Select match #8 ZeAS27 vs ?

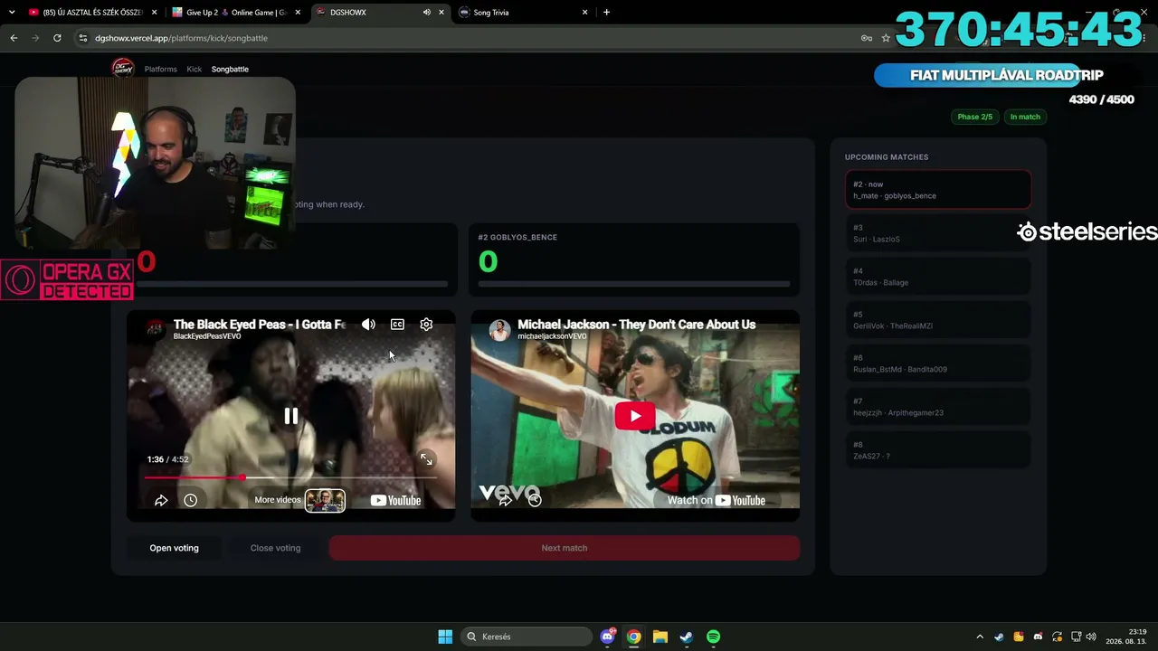(x=938, y=450)
